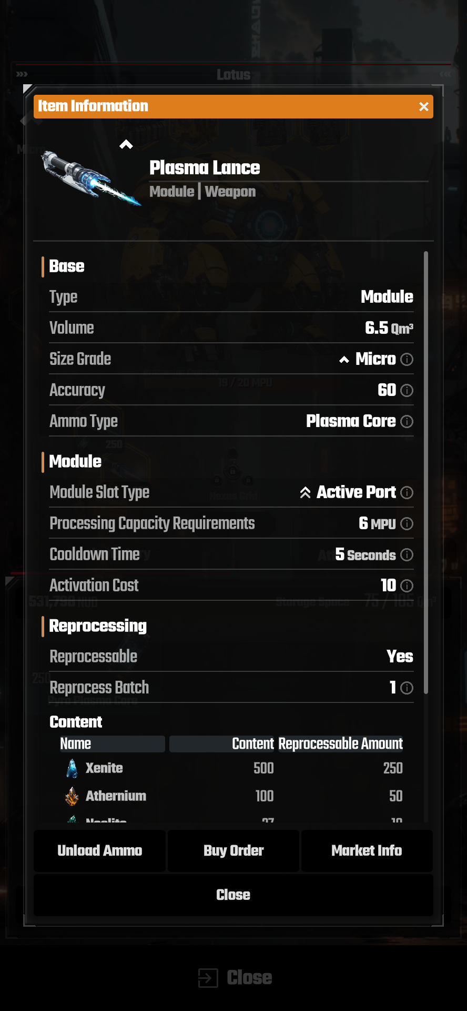Show Active Port slot type info
The height and width of the screenshot is (1011, 467).
[407, 492]
